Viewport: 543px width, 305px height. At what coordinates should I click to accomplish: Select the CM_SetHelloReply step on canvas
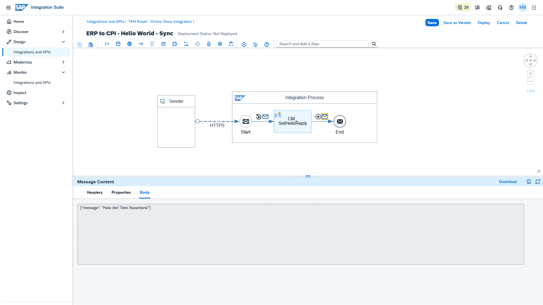coord(293,121)
